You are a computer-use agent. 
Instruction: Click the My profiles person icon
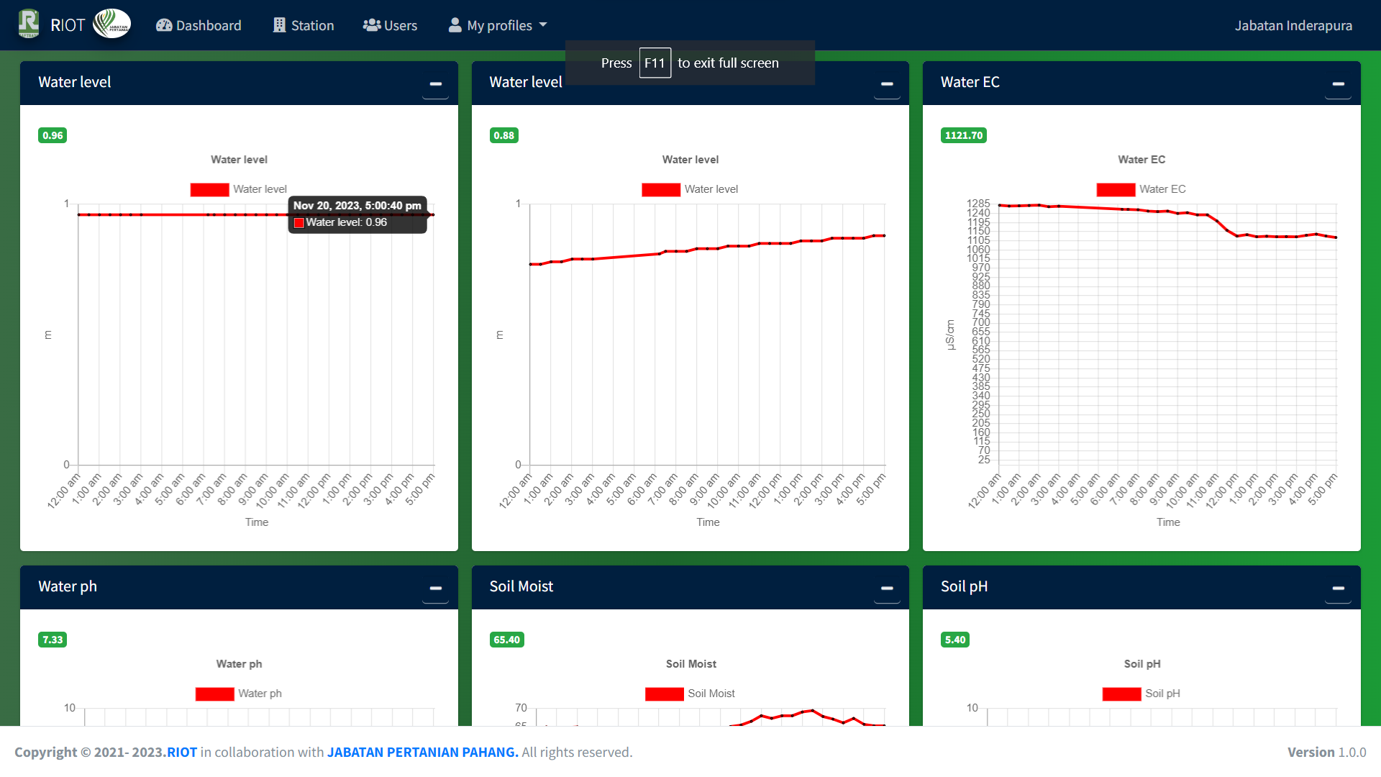(x=455, y=25)
